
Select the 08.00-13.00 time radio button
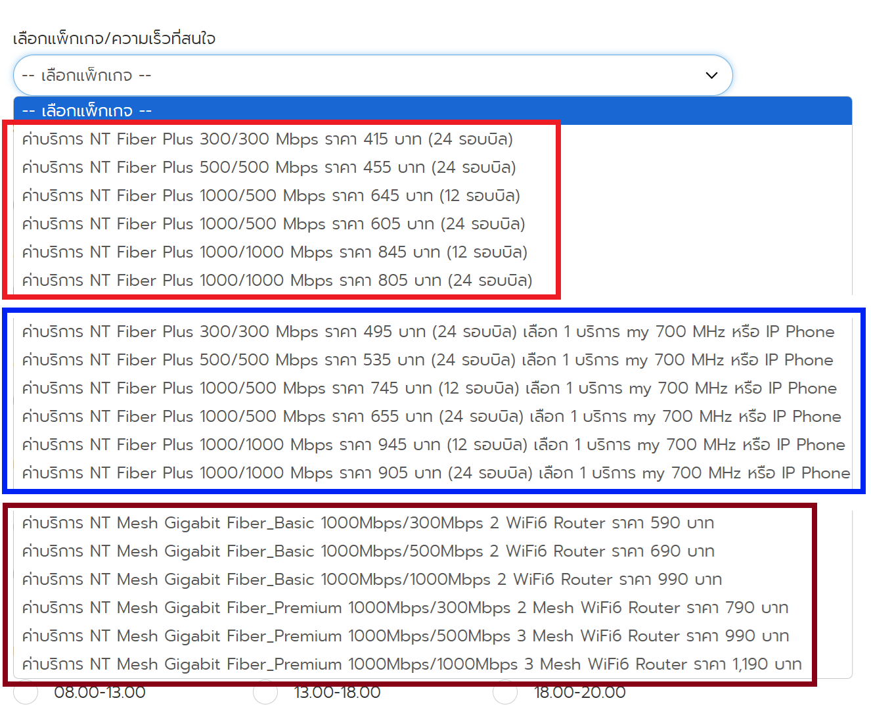tap(26, 692)
